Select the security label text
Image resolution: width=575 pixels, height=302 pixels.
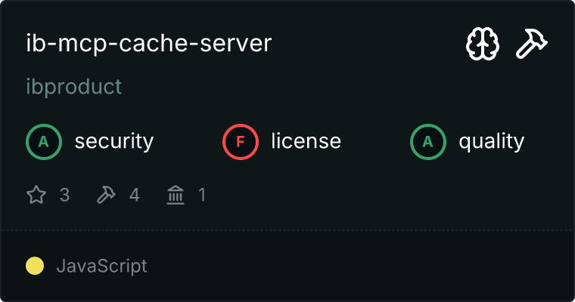(113, 141)
